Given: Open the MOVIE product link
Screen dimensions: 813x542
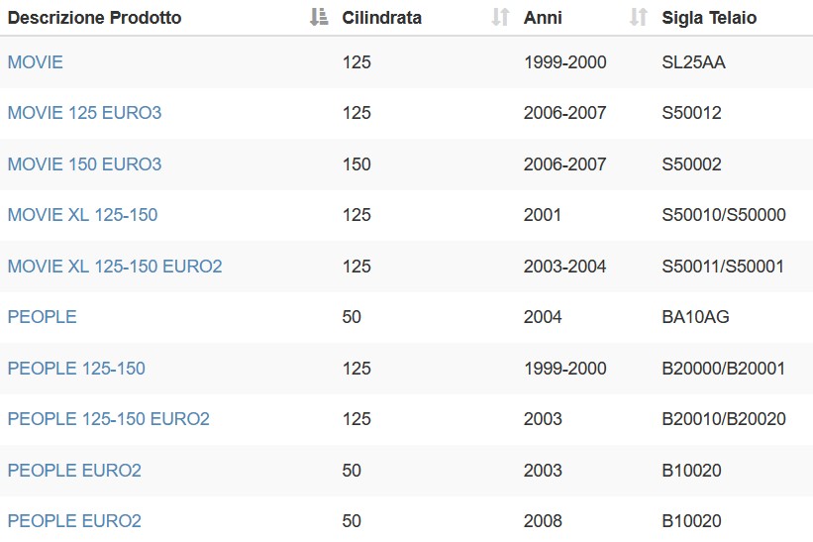Looking at the screenshot, I should click(x=36, y=62).
